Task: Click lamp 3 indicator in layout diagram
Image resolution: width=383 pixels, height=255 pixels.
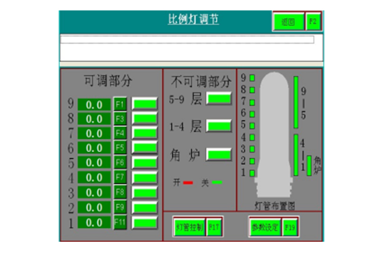Action: pyautogui.click(x=252, y=149)
